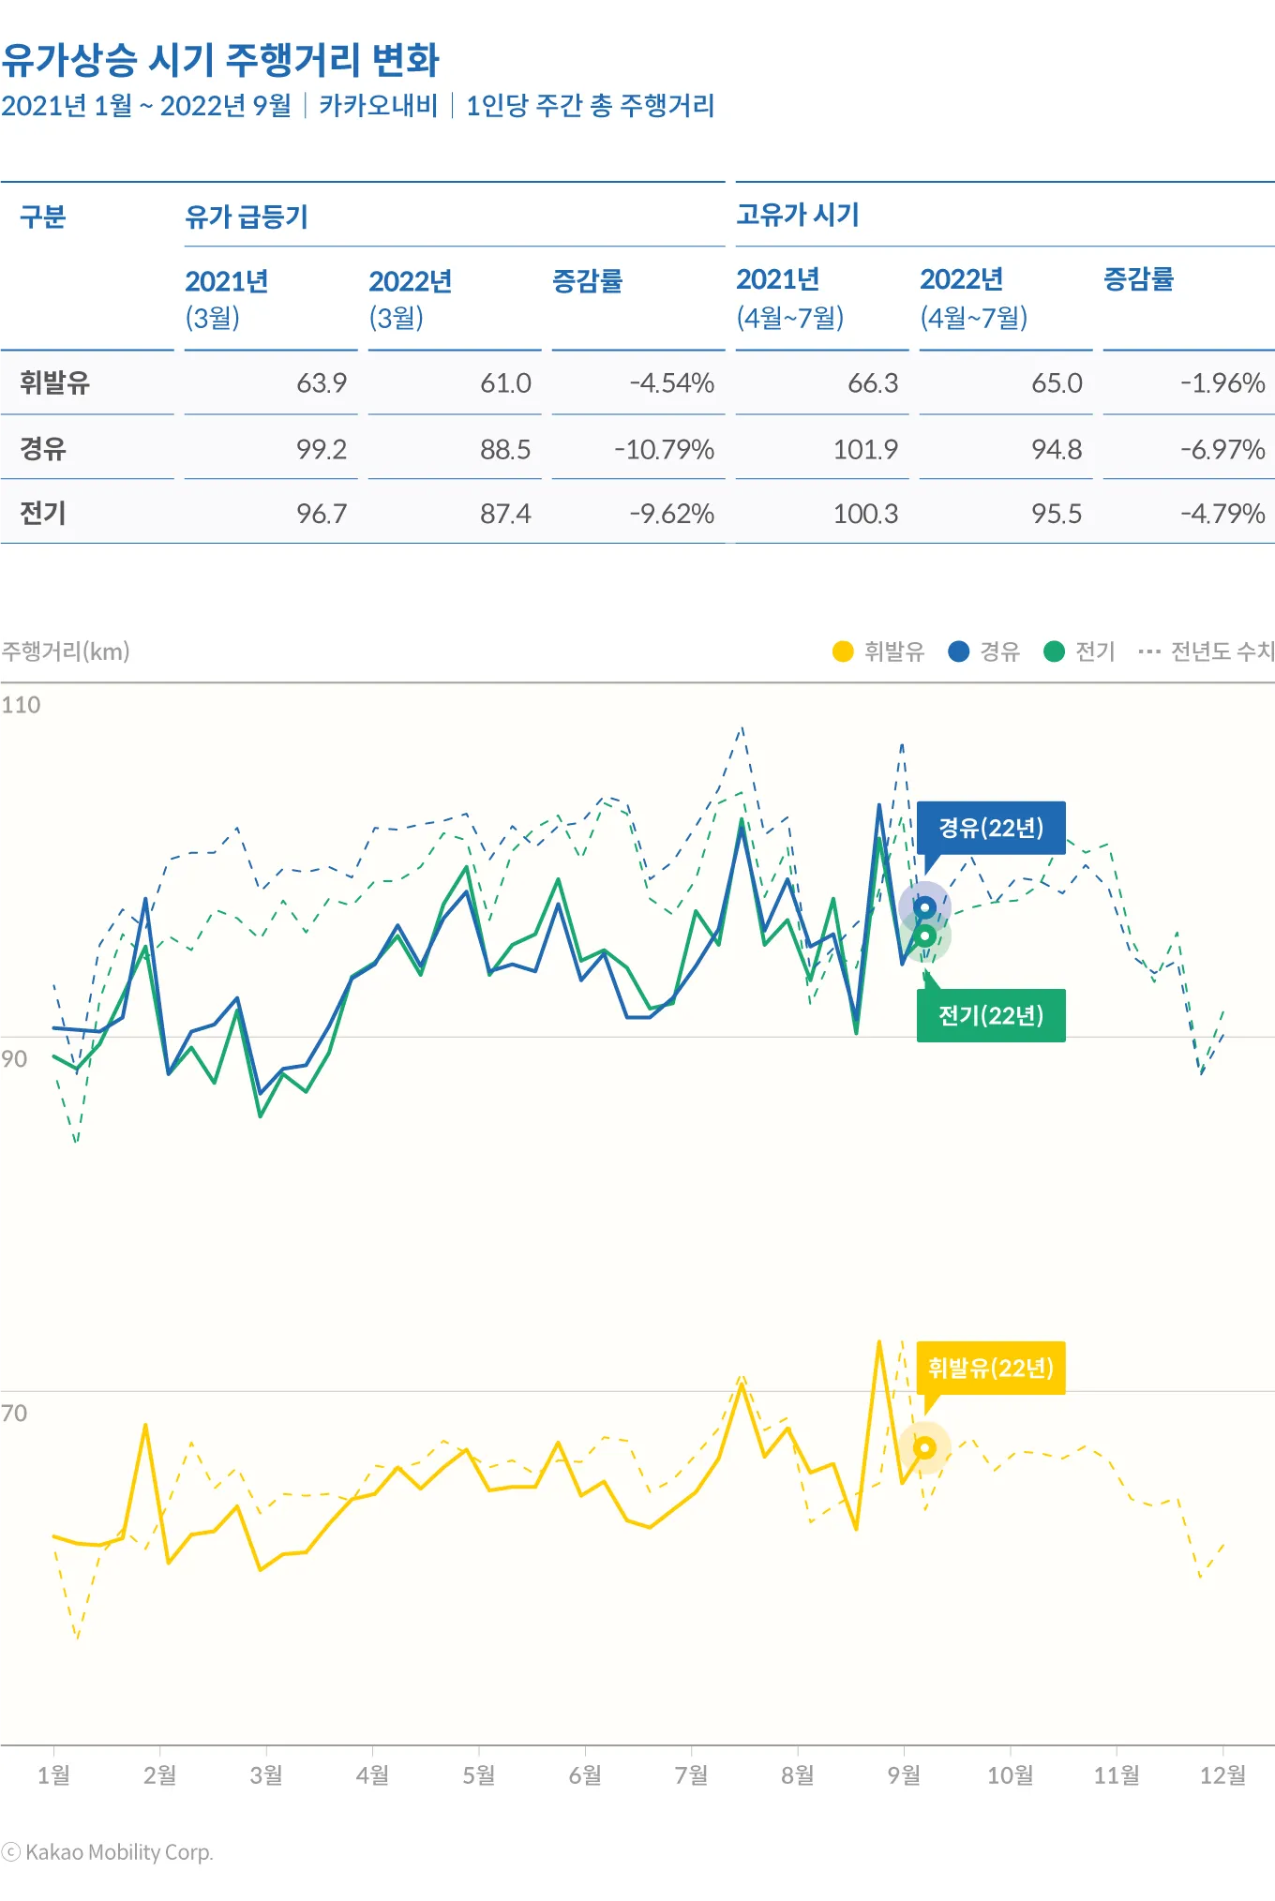Viewport: 1275px width, 1901px height.
Task: Select the yellow 휘발유 data point marker
Action: click(924, 1448)
